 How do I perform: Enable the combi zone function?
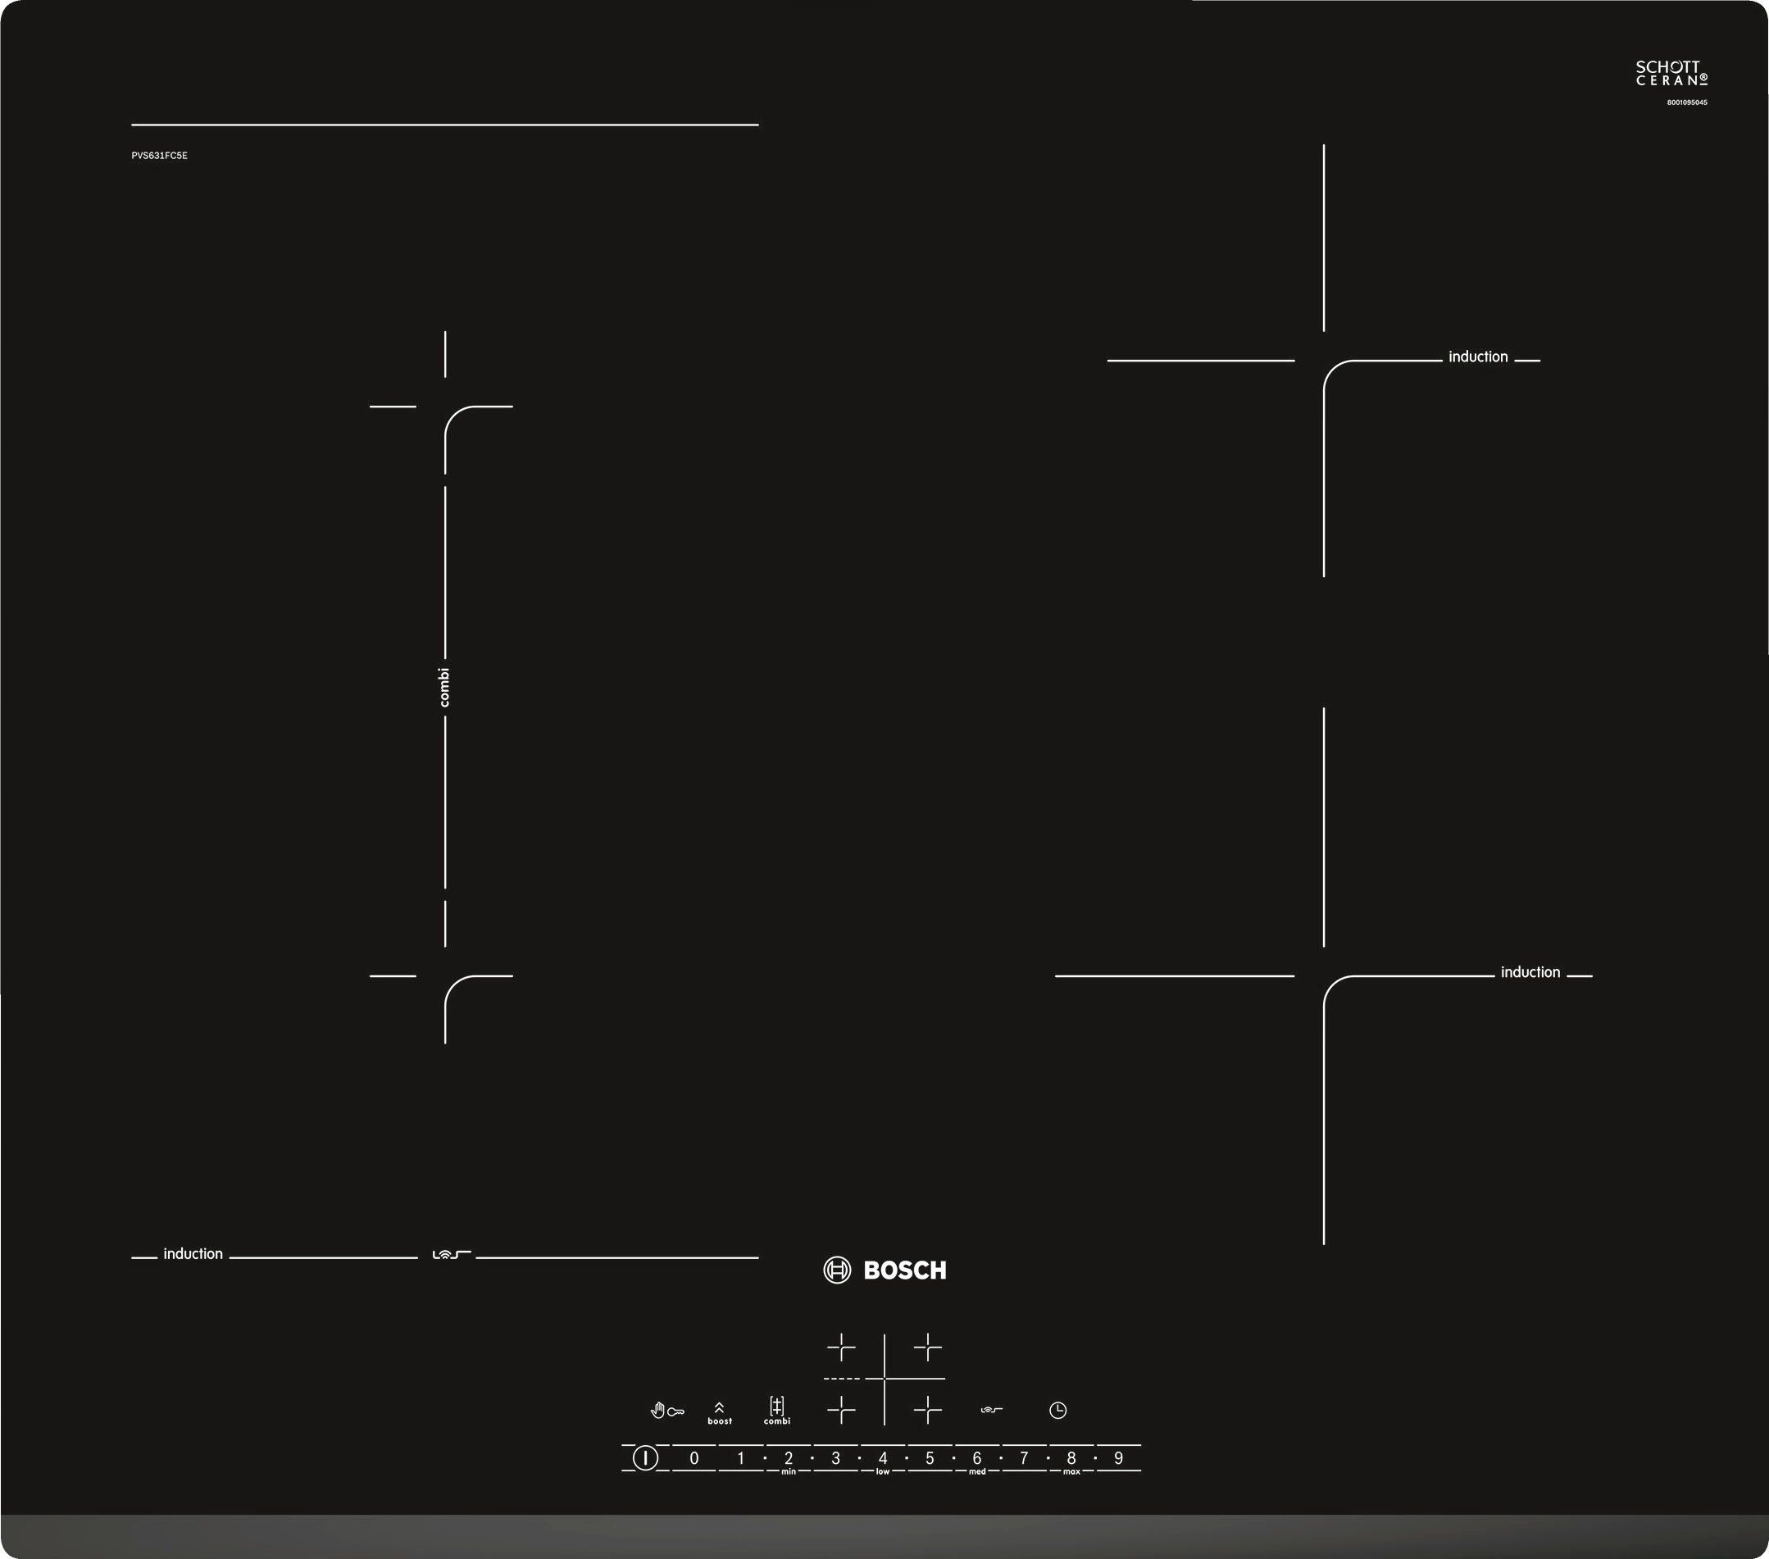776,1410
